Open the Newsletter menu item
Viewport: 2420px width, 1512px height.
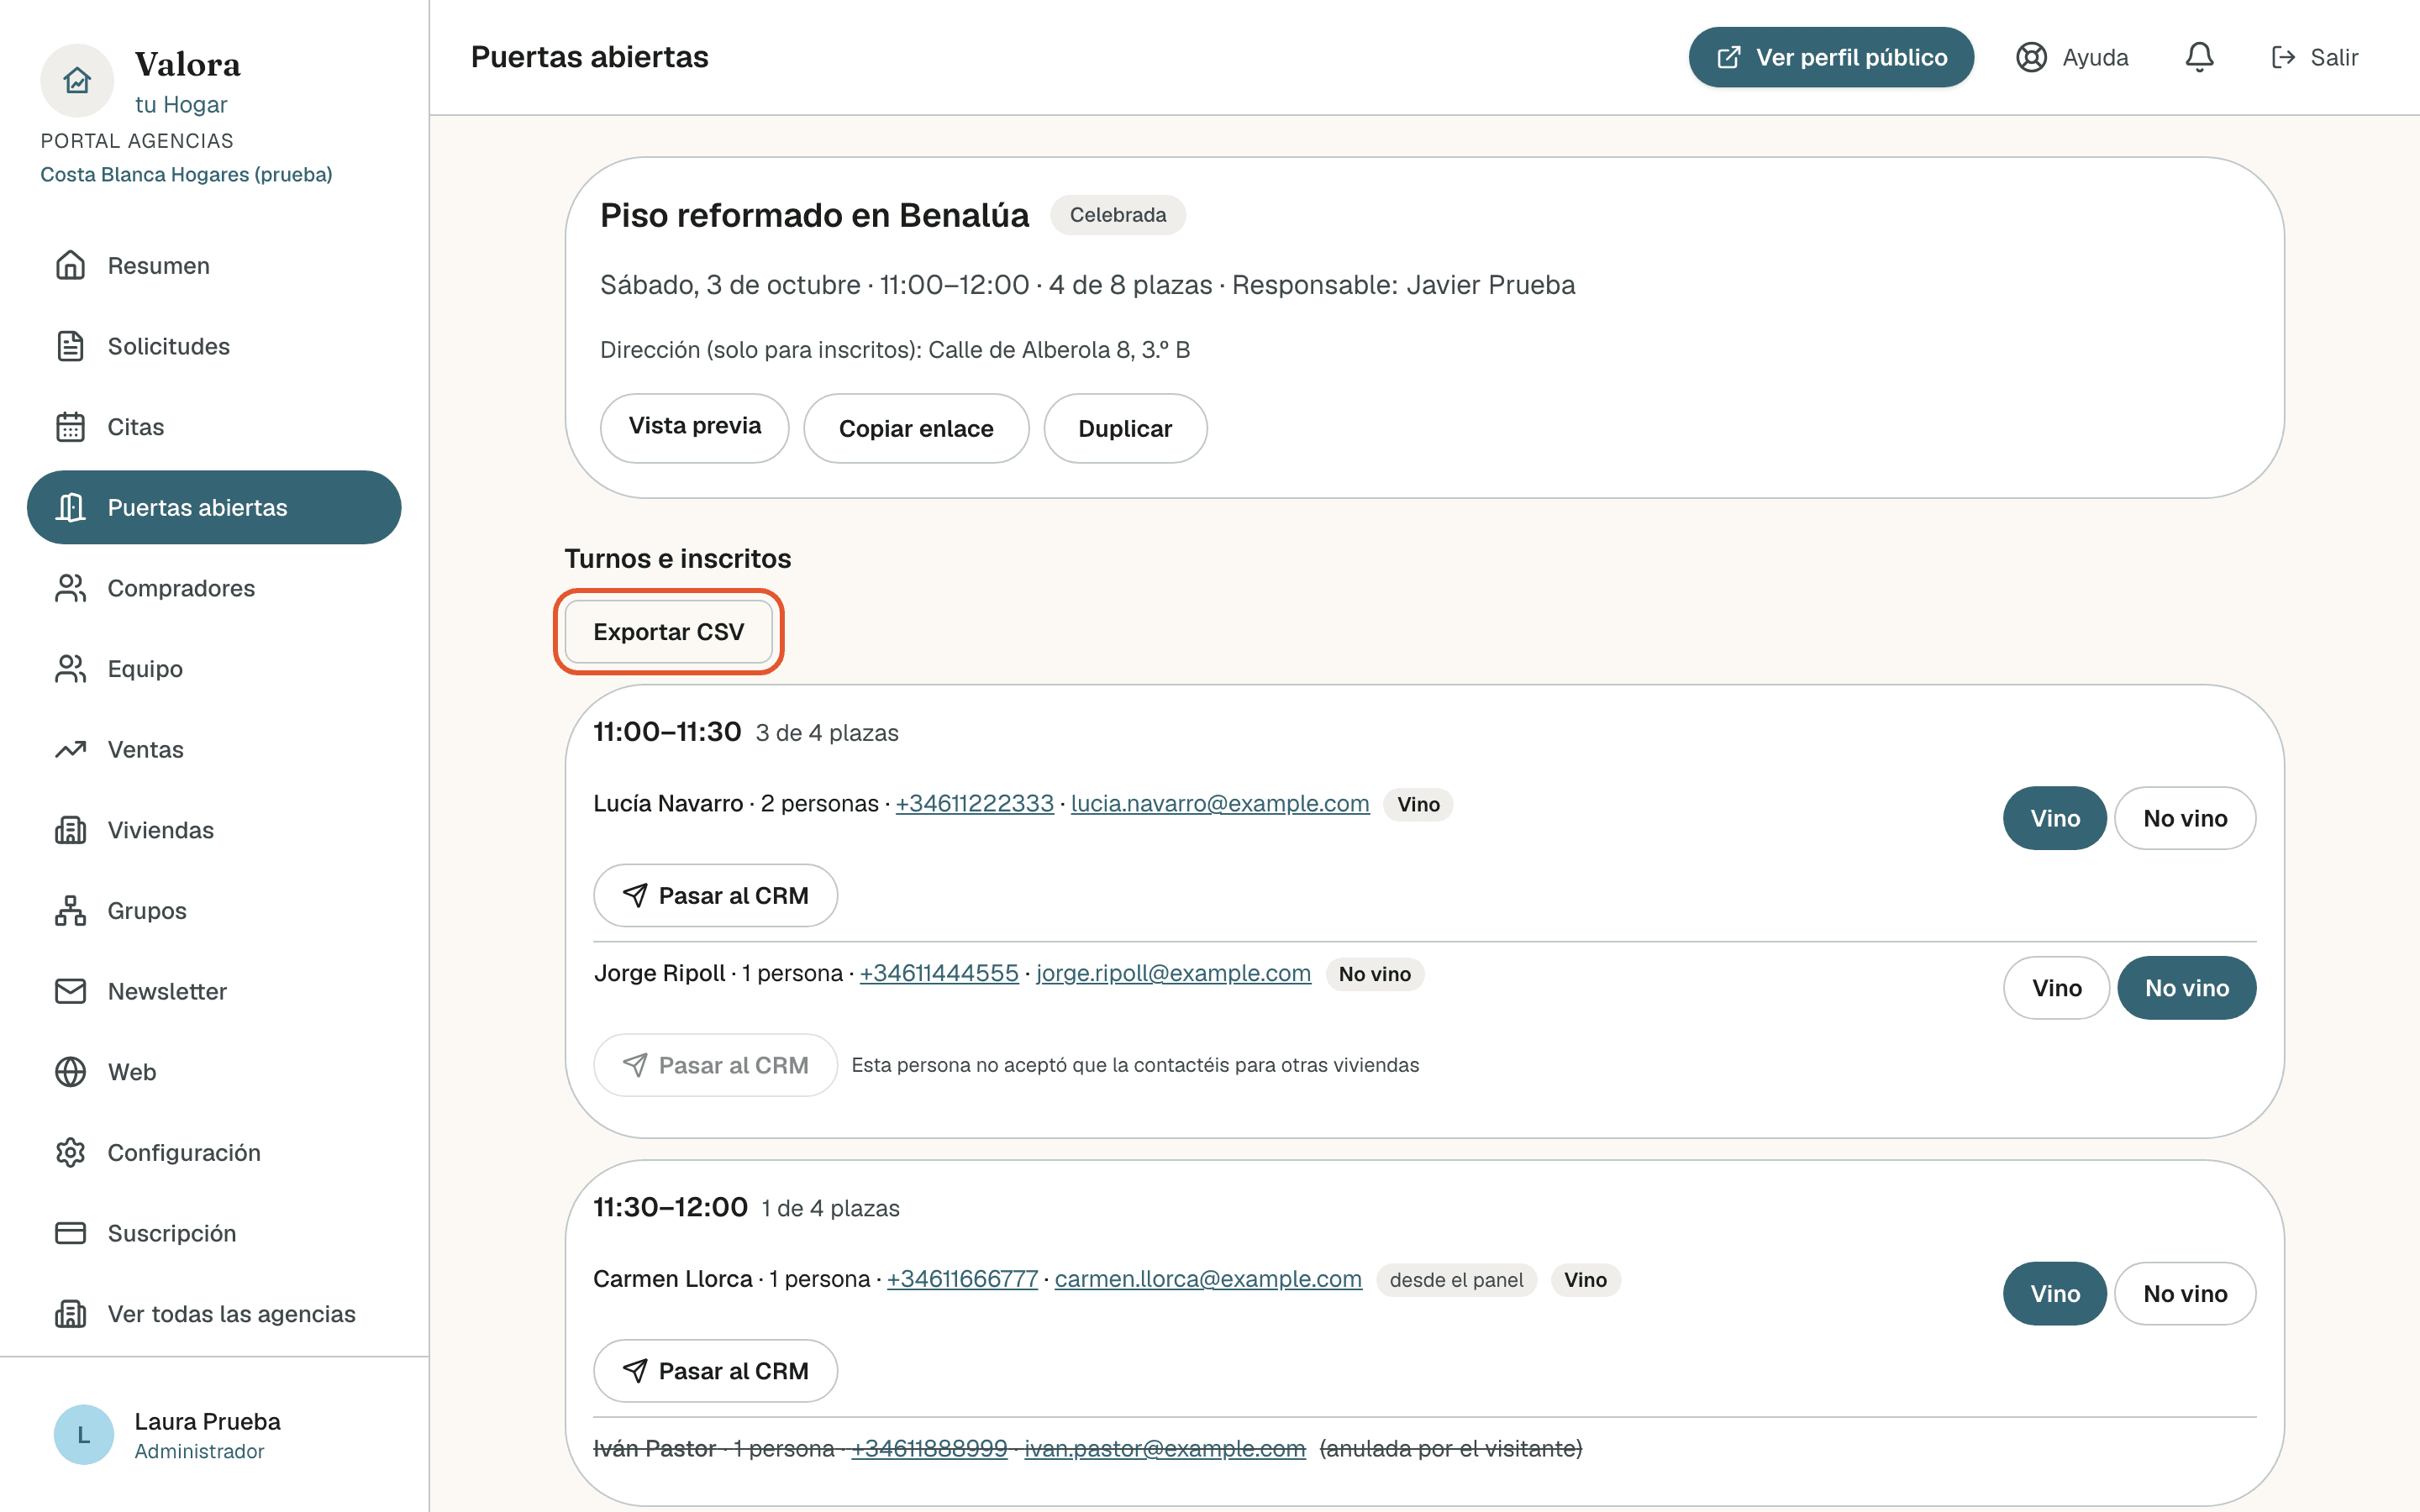pos(214,991)
